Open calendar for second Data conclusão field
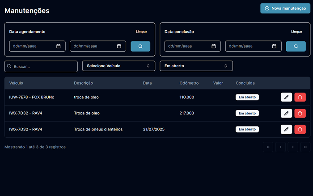The image size is (313, 196). [x=274, y=46]
